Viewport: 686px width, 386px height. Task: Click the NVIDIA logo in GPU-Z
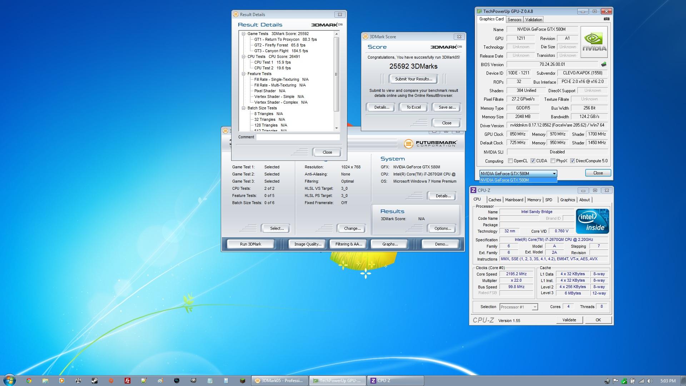click(595, 42)
